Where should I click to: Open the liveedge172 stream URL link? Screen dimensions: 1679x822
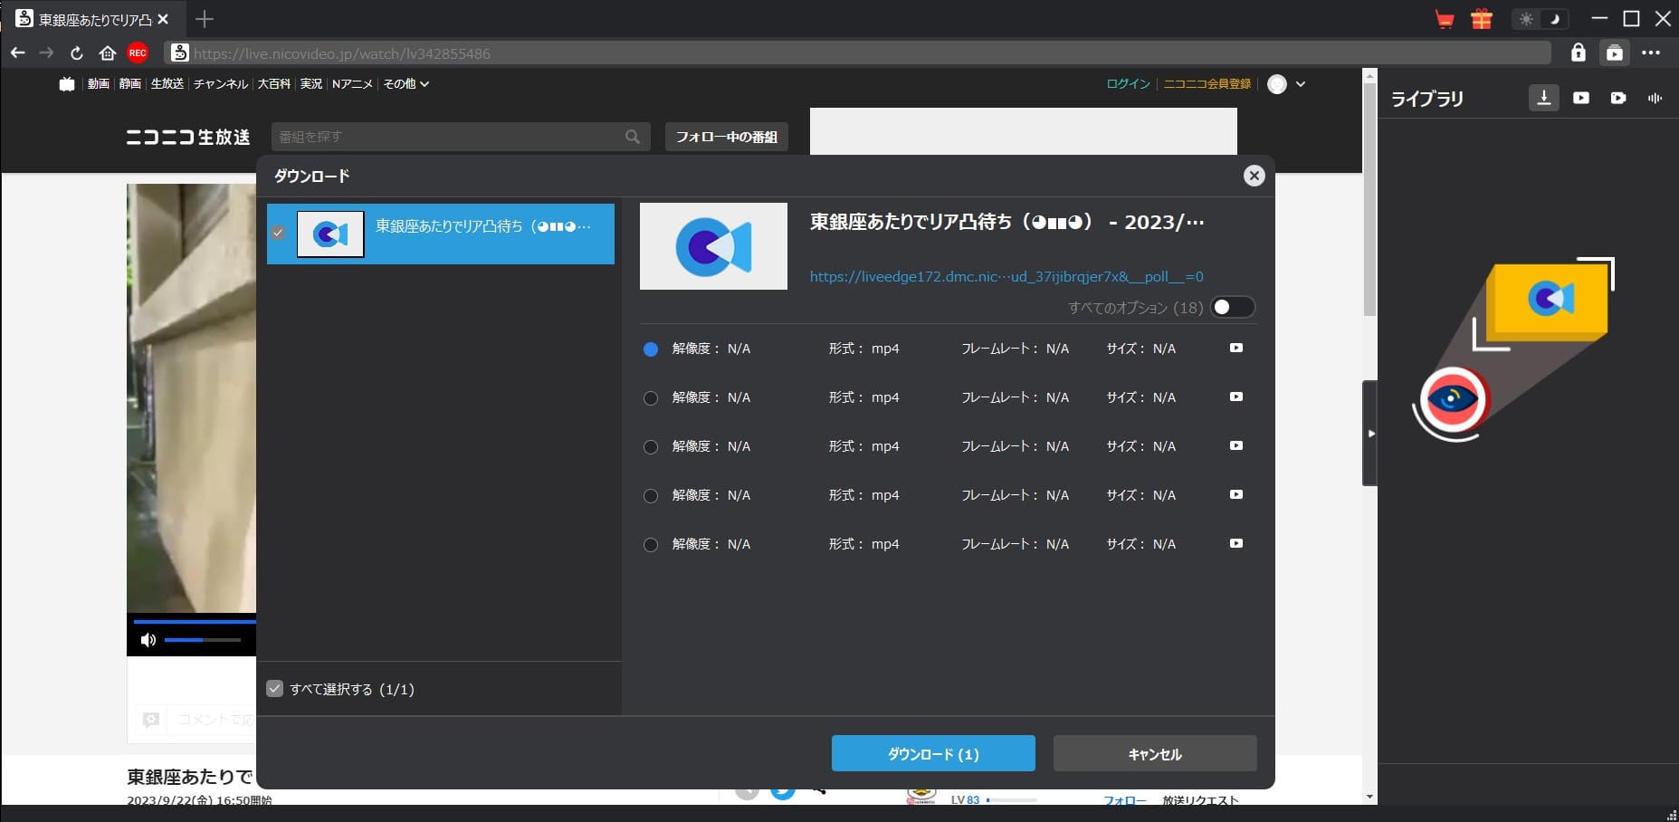click(x=1006, y=276)
